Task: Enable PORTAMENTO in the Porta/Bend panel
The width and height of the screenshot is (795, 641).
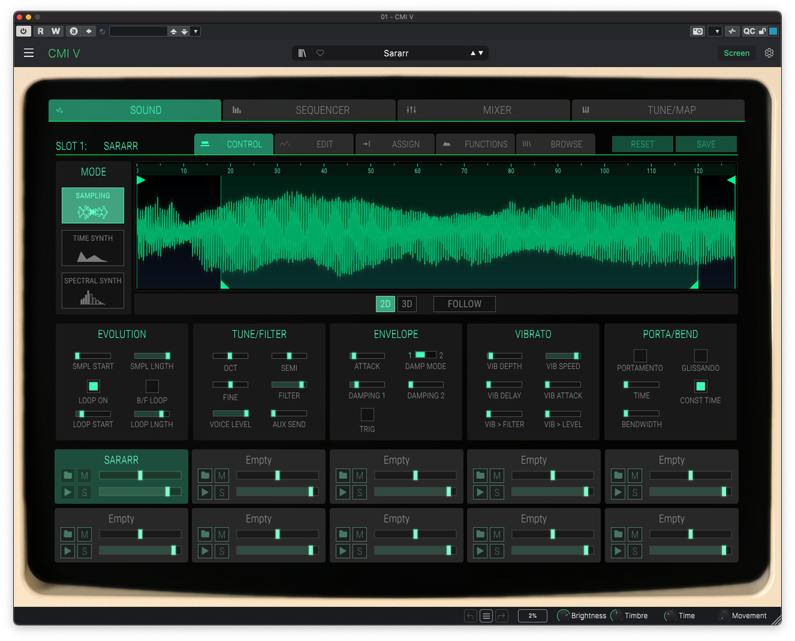Action: point(640,354)
